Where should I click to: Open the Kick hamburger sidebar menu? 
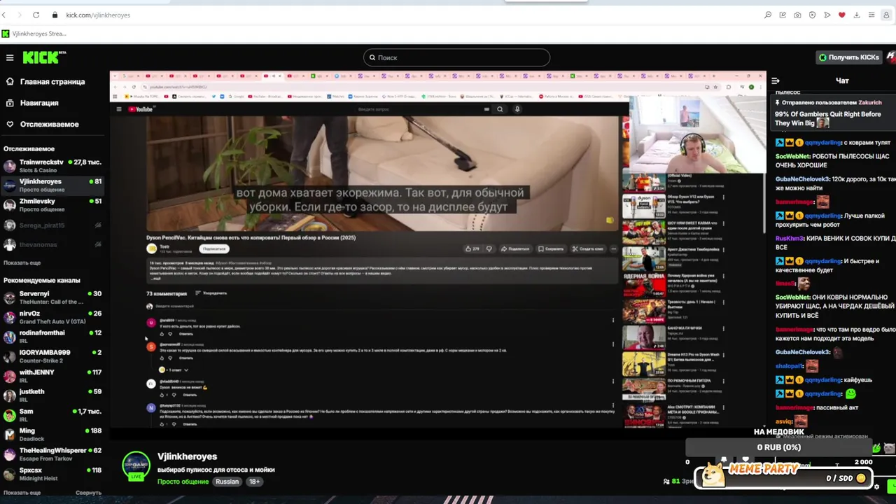coord(10,57)
